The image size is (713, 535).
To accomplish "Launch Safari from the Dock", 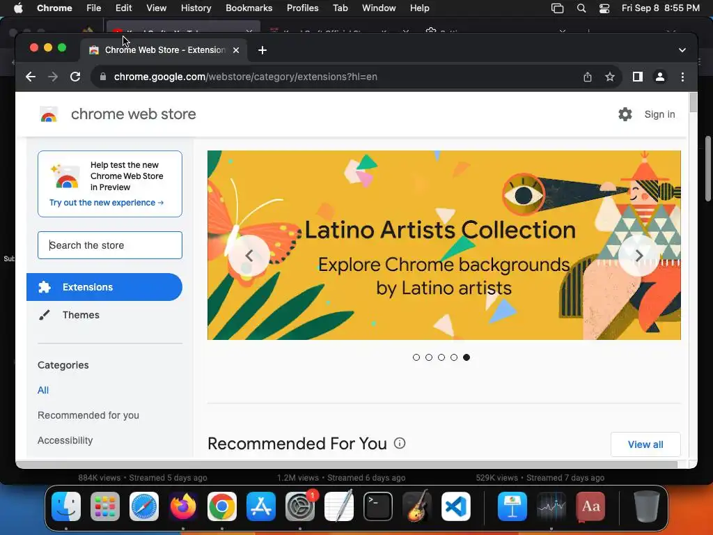I will tap(144, 506).
